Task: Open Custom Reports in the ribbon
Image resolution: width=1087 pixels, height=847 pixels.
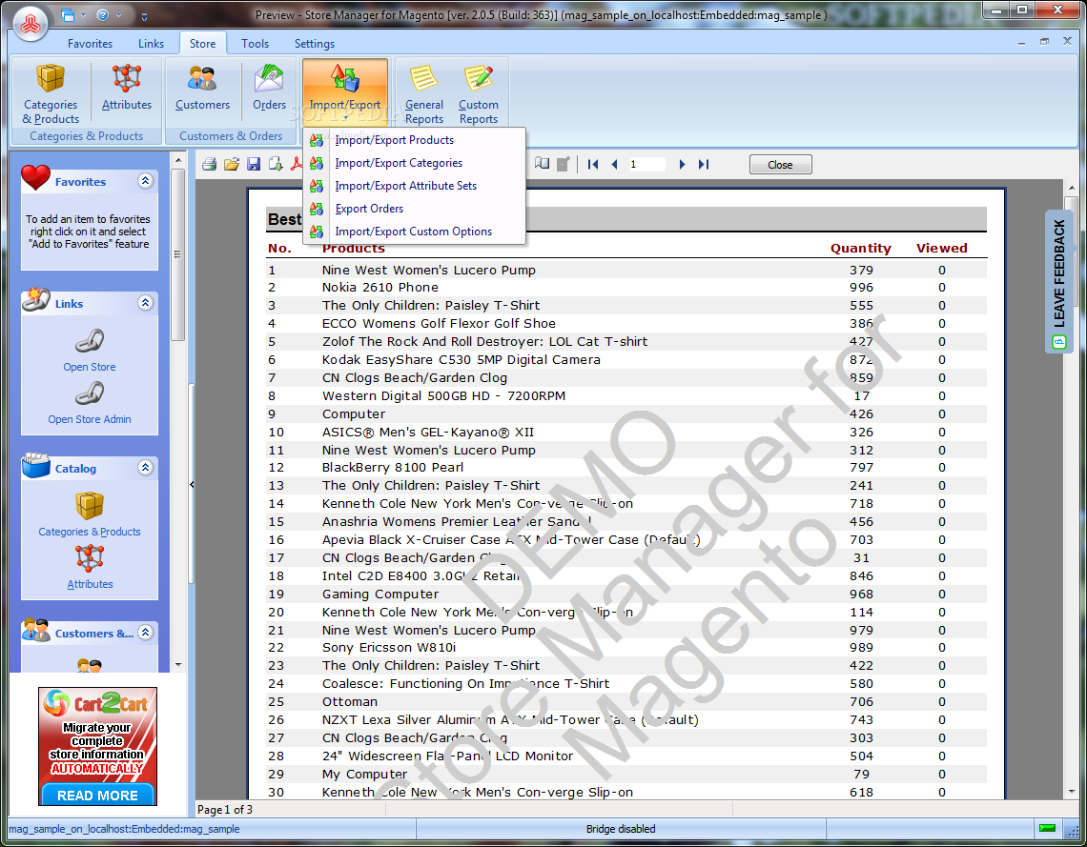Action: pos(479,93)
